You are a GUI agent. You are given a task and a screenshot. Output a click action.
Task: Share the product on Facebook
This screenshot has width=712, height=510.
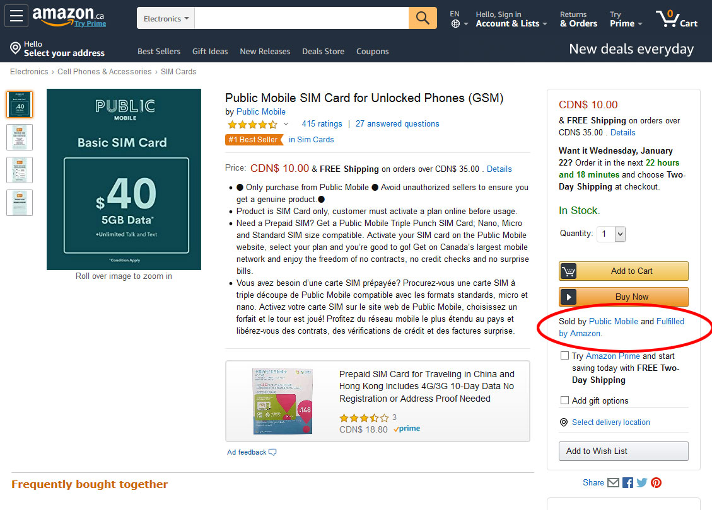click(627, 482)
